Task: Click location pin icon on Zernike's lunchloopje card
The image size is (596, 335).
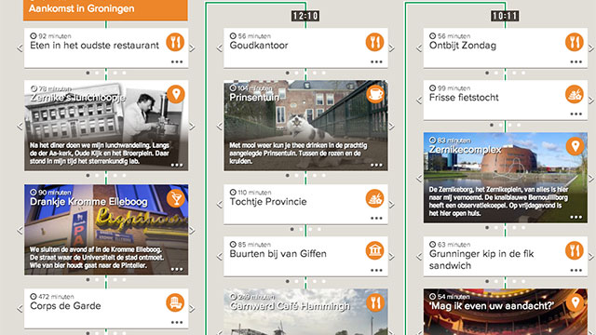Action: tap(176, 94)
